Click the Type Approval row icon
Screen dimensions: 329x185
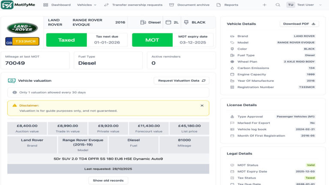click(x=232, y=116)
